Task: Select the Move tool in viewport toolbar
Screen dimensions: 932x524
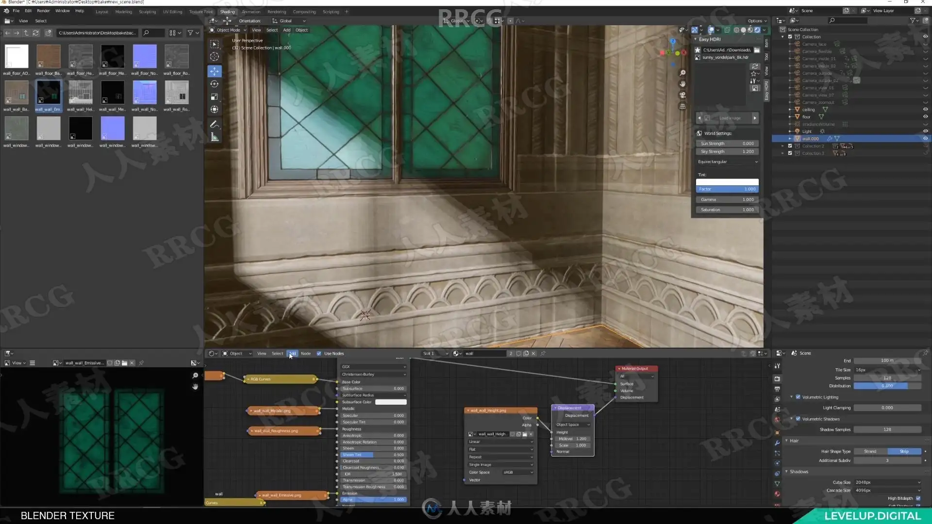Action: pos(215,71)
